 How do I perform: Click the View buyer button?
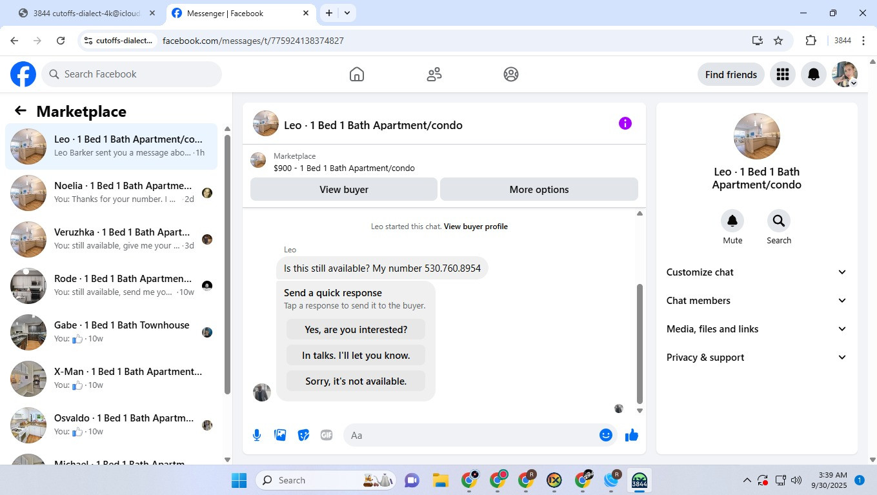pyautogui.click(x=344, y=189)
